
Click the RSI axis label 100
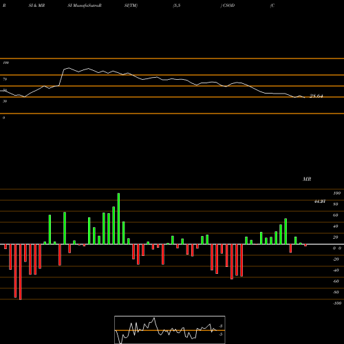[6, 63]
